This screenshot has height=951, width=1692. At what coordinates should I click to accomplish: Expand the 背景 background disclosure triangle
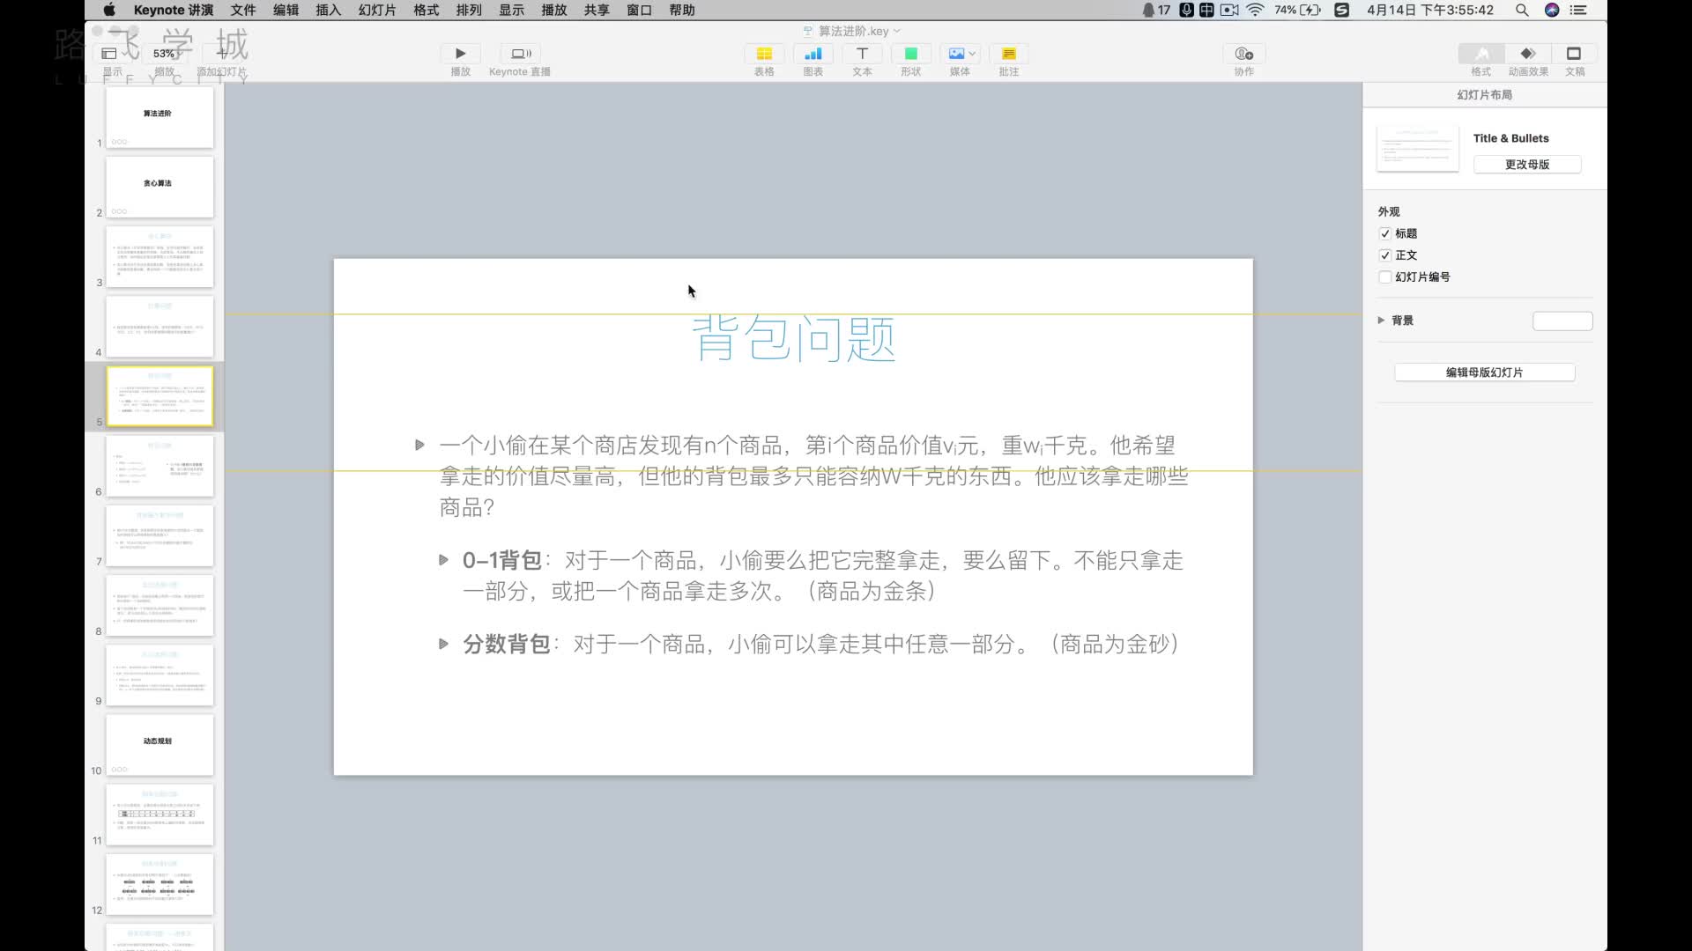(1381, 321)
